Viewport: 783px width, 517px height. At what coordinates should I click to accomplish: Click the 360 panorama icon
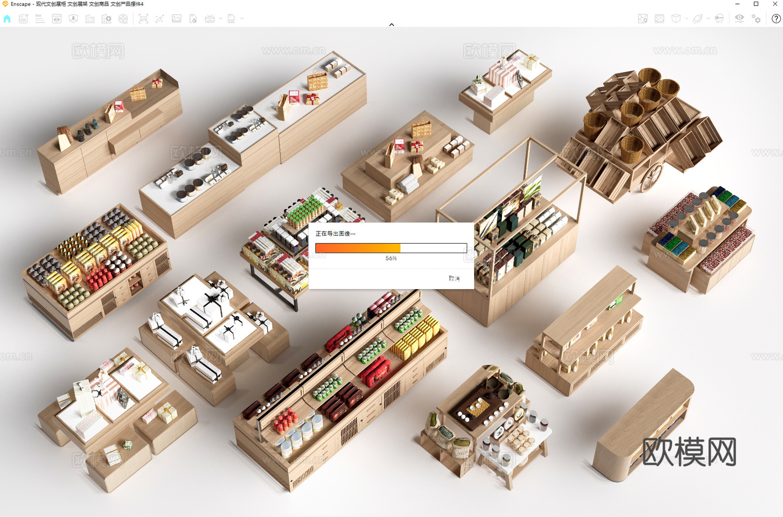(210, 19)
